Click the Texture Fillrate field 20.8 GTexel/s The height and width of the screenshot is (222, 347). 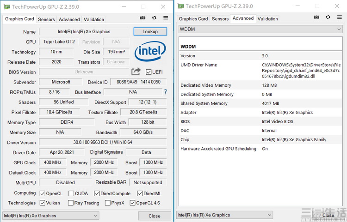click(x=143, y=112)
